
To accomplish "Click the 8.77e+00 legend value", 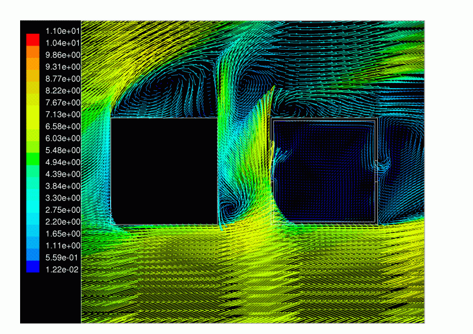I will [x=63, y=79].
